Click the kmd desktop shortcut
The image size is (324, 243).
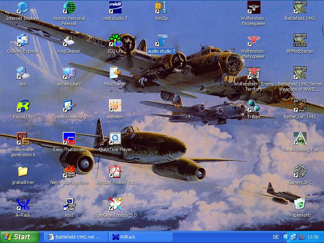coord(69,205)
